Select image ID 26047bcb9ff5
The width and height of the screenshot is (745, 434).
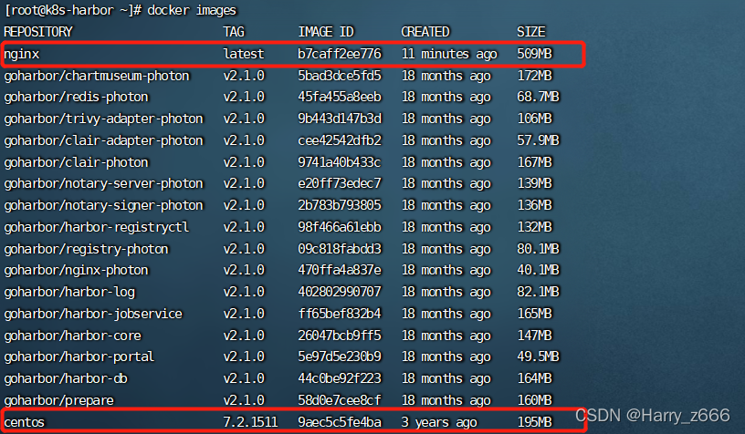point(340,336)
